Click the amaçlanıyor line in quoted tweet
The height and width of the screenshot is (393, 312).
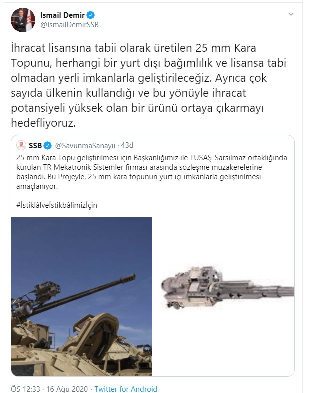(x=37, y=186)
